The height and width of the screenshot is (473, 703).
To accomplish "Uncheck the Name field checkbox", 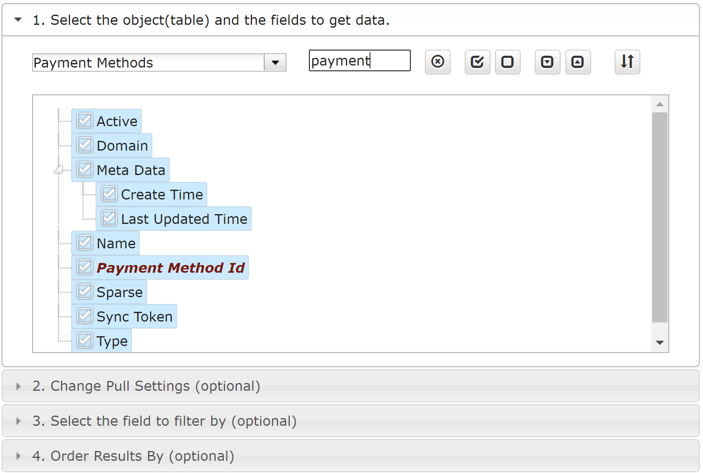I will [x=85, y=243].
